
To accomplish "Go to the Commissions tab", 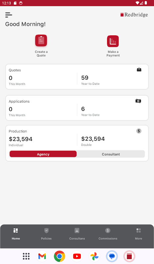I will pos(108,234).
